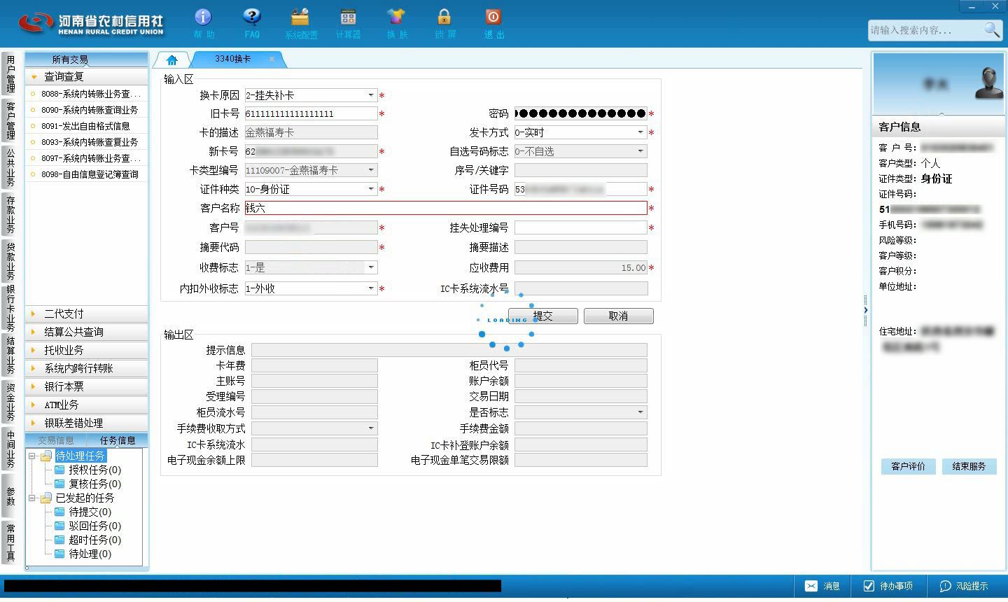Go to the home tab icon

point(171,59)
